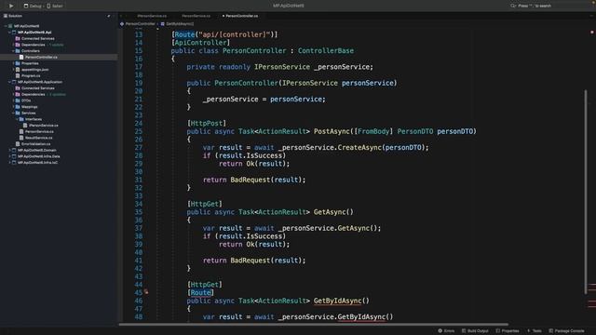
Task: Expand the MP.ApiDotNet6.Domain project
Action: (9, 150)
